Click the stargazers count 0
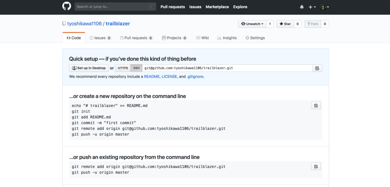390x187 pixels. coord(297,24)
